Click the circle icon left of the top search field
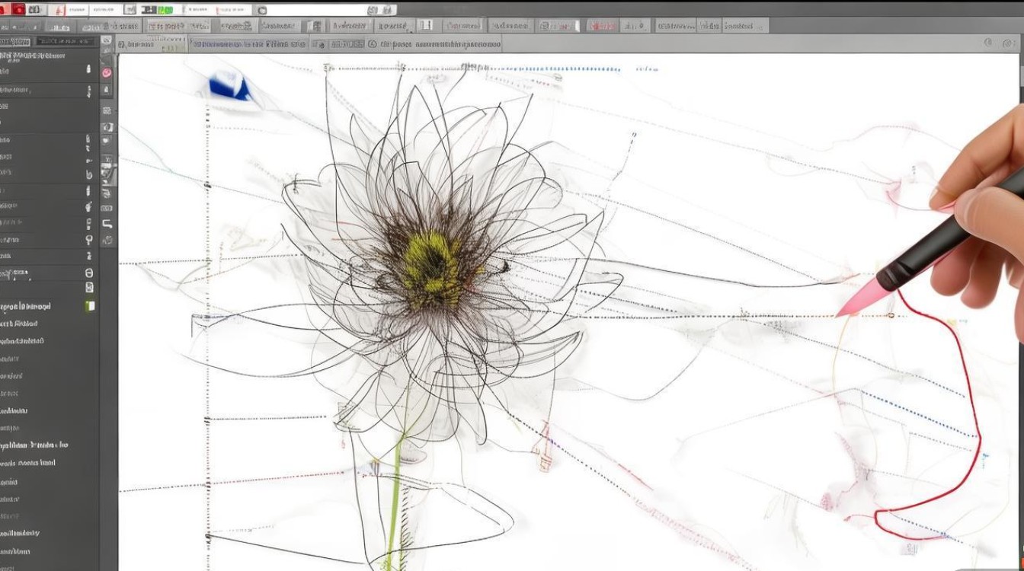 262,11
